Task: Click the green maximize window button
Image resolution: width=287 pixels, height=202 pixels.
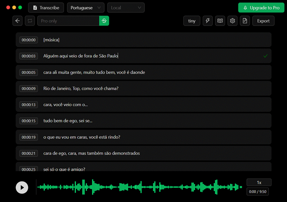Action: [20, 7]
